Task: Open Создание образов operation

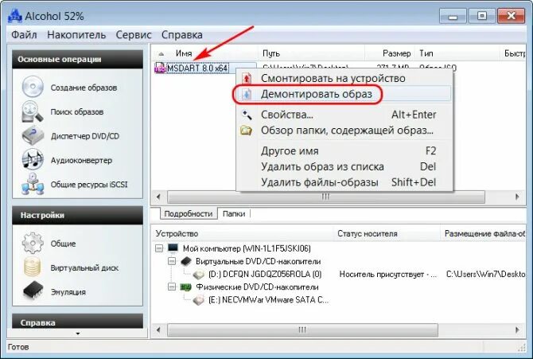Action: pos(84,88)
